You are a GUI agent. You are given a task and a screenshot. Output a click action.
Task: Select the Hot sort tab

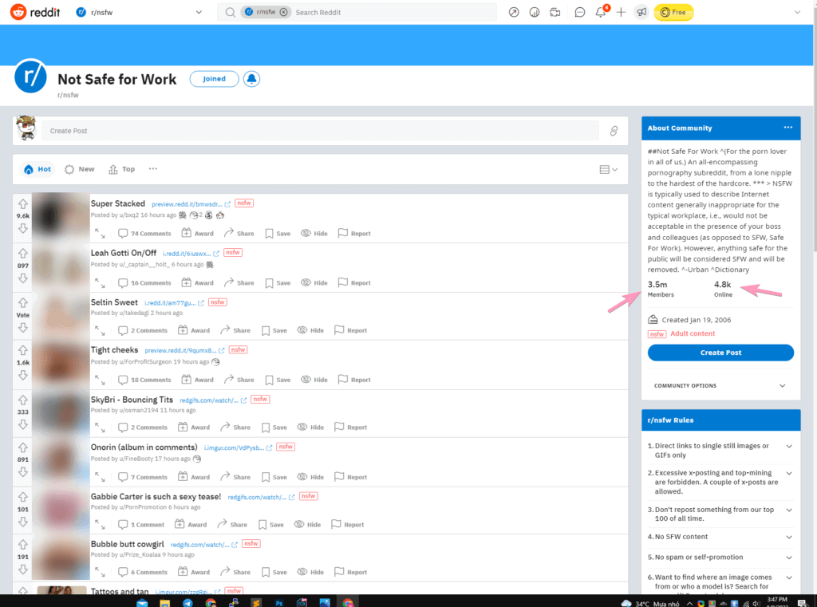(x=37, y=169)
